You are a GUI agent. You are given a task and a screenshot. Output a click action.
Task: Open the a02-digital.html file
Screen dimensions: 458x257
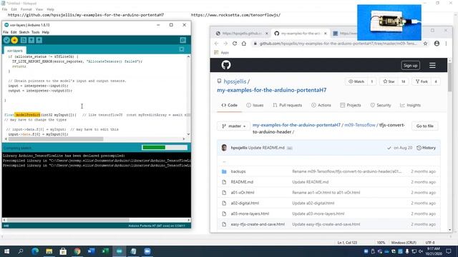(245, 203)
